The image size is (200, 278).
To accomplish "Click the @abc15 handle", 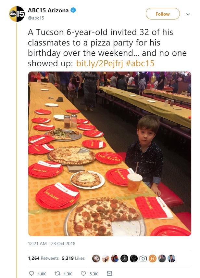I will (x=36, y=18).
